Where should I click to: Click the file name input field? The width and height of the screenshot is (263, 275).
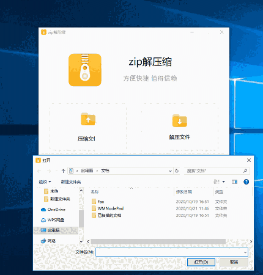click(172, 252)
